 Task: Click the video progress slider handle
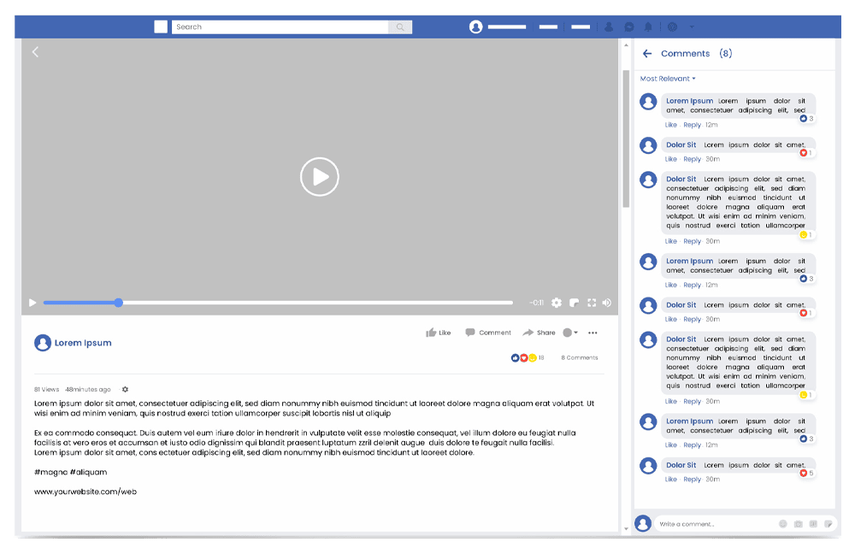[118, 303]
